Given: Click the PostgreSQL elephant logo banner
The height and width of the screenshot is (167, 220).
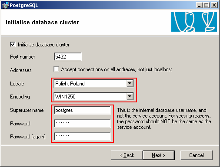Looking at the screenshot, I should [194, 22].
